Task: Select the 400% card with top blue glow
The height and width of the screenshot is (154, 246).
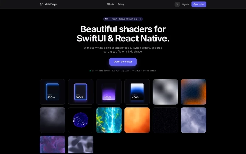Action: pyautogui.click(x=53, y=92)
